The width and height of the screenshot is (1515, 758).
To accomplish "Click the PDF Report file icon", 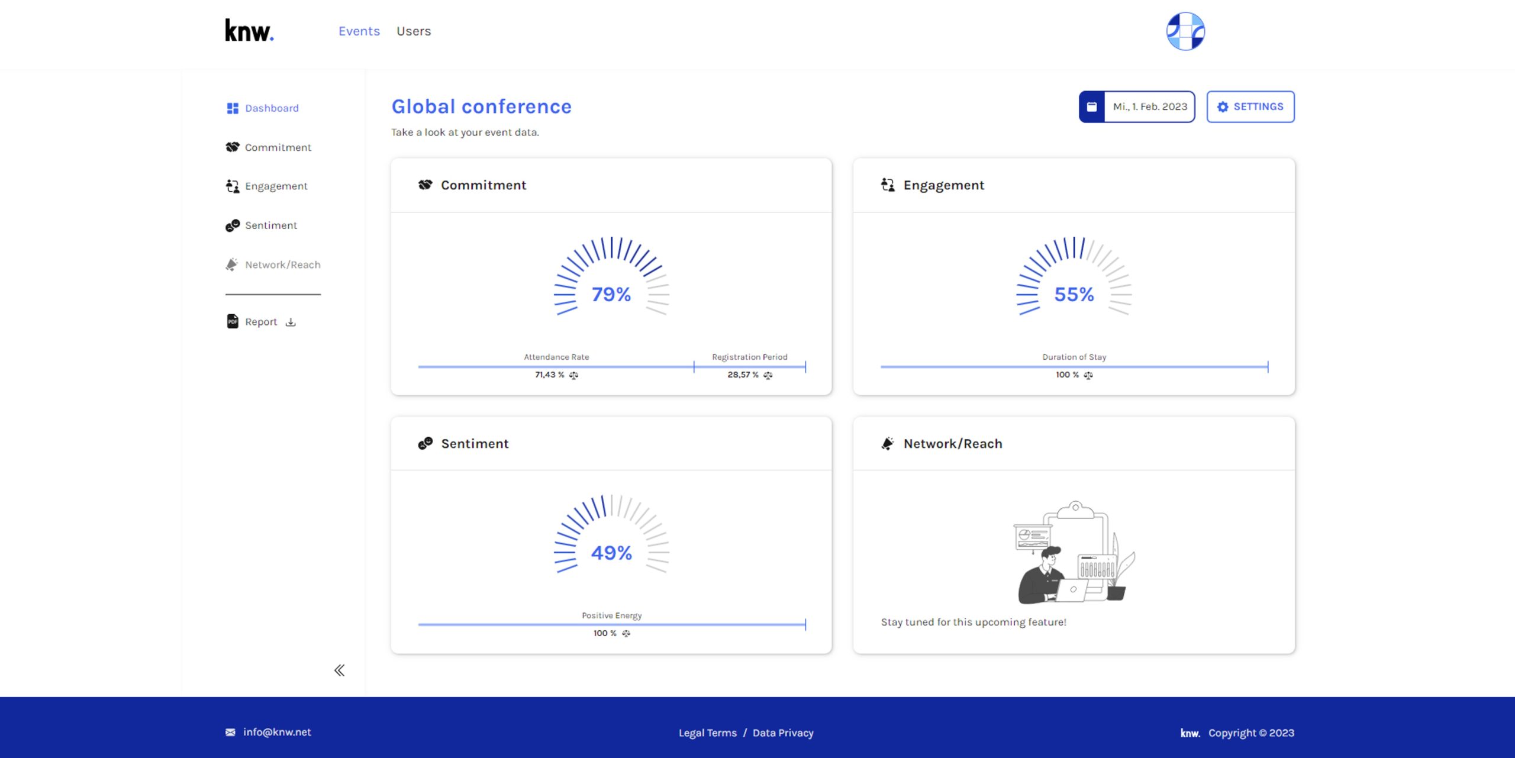I will [x=233, y=321].
